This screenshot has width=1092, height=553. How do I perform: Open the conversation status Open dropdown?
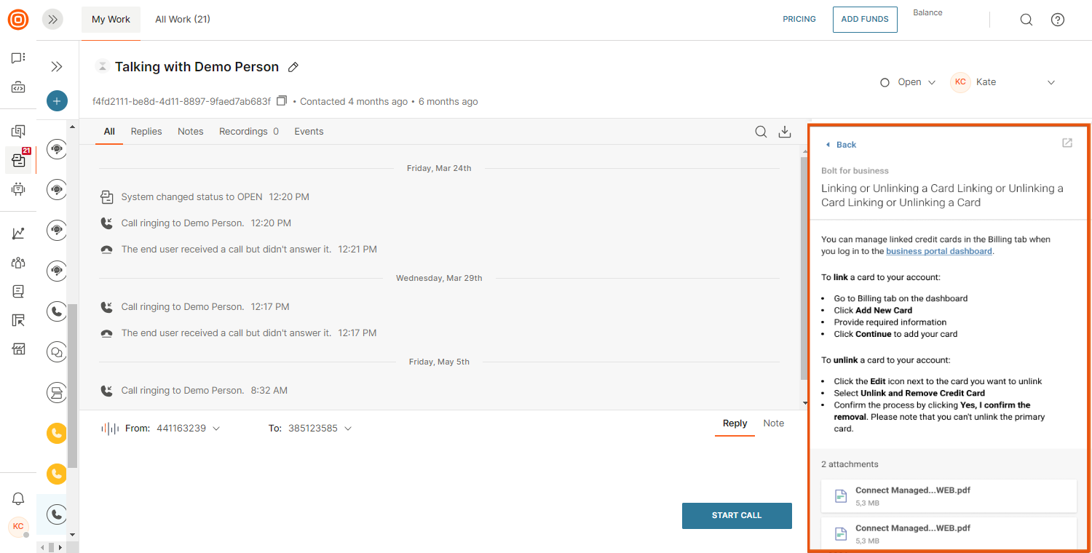pos(908,82)
